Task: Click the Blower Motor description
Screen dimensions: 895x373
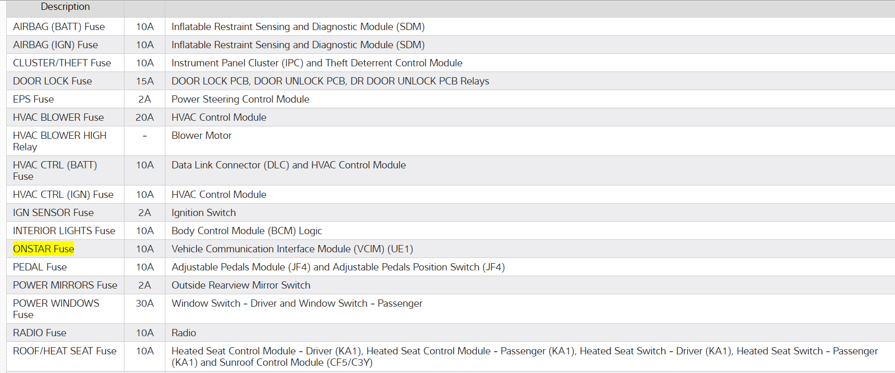Action: click(x=201, y=136)
